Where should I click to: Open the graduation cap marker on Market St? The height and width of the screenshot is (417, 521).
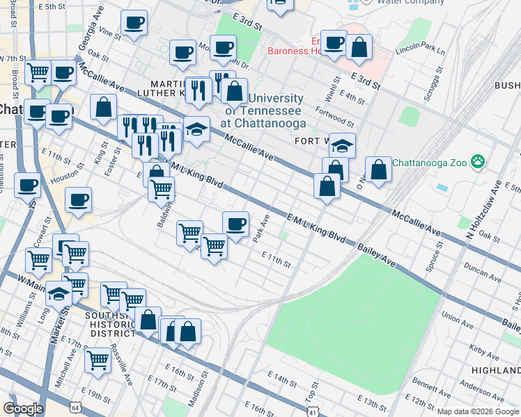pyautogui.click(x=59, y=295)
